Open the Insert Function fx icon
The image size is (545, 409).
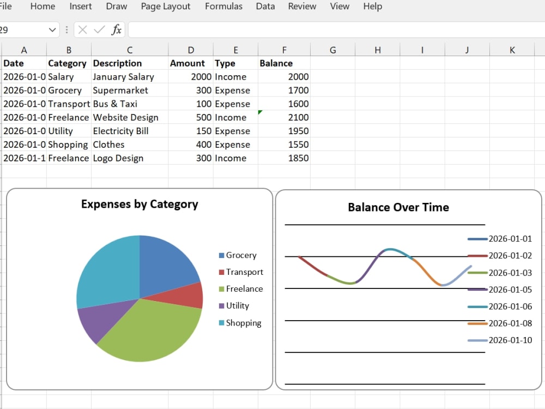pyautogui.click(x=117, y=30)
